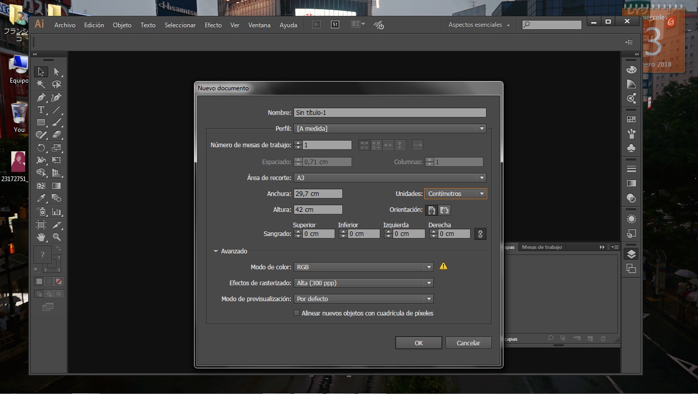This screenshot has width=698, height=394.
Task: Select the Shape Builder tool
Action: tap(41, 173)
